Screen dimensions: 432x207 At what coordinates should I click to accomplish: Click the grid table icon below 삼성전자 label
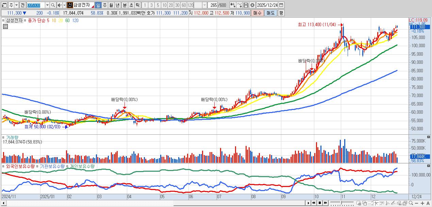point(6,27)
